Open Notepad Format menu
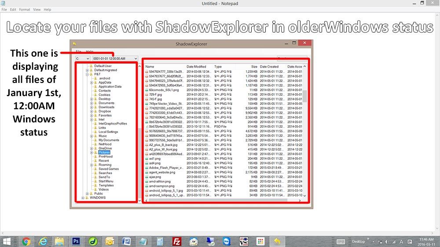Screen dimensions: 440x247 [x=25, y=10]
